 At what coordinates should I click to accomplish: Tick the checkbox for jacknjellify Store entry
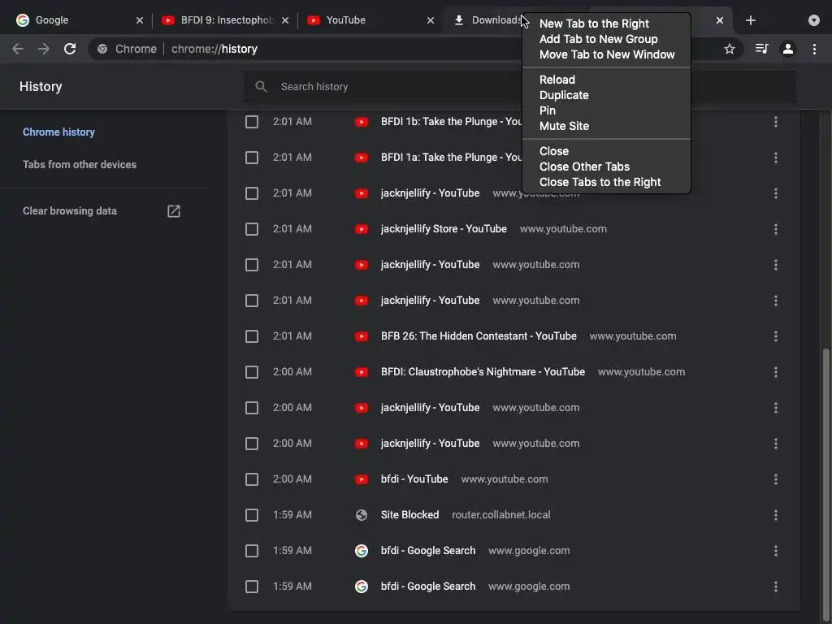(252, 229)
